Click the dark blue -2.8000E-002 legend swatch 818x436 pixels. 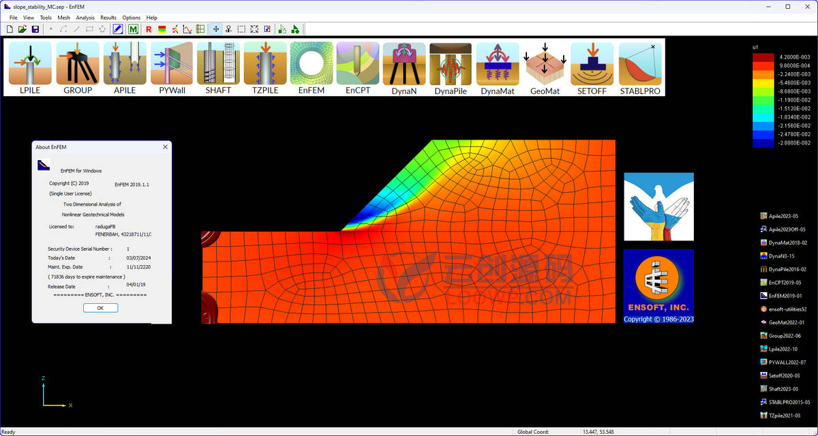[x=763, y=143]
